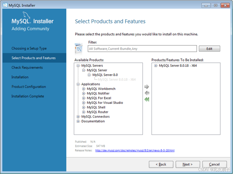Expand the MySQL Connectors node
Screen dimensions: 233x174
pos(78,117)
